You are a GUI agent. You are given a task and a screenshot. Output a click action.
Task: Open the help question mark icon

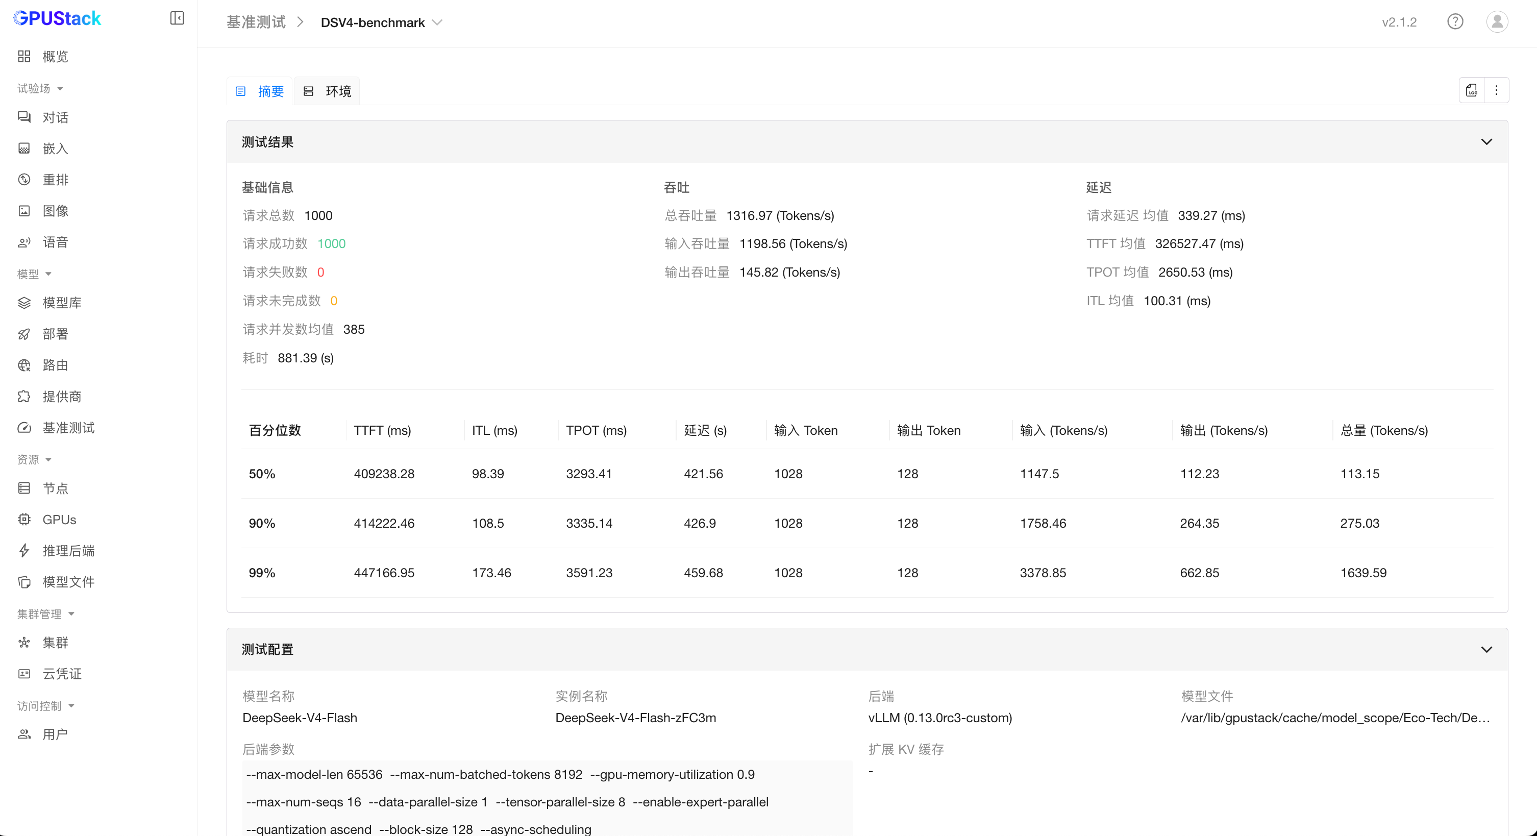(1455, 22)
